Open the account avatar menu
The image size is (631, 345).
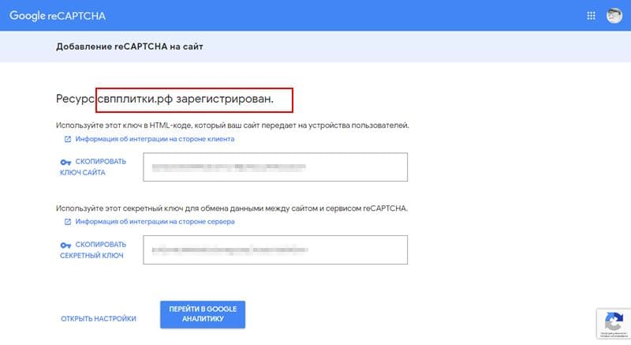pyautogui.click(x=614, y=16)
